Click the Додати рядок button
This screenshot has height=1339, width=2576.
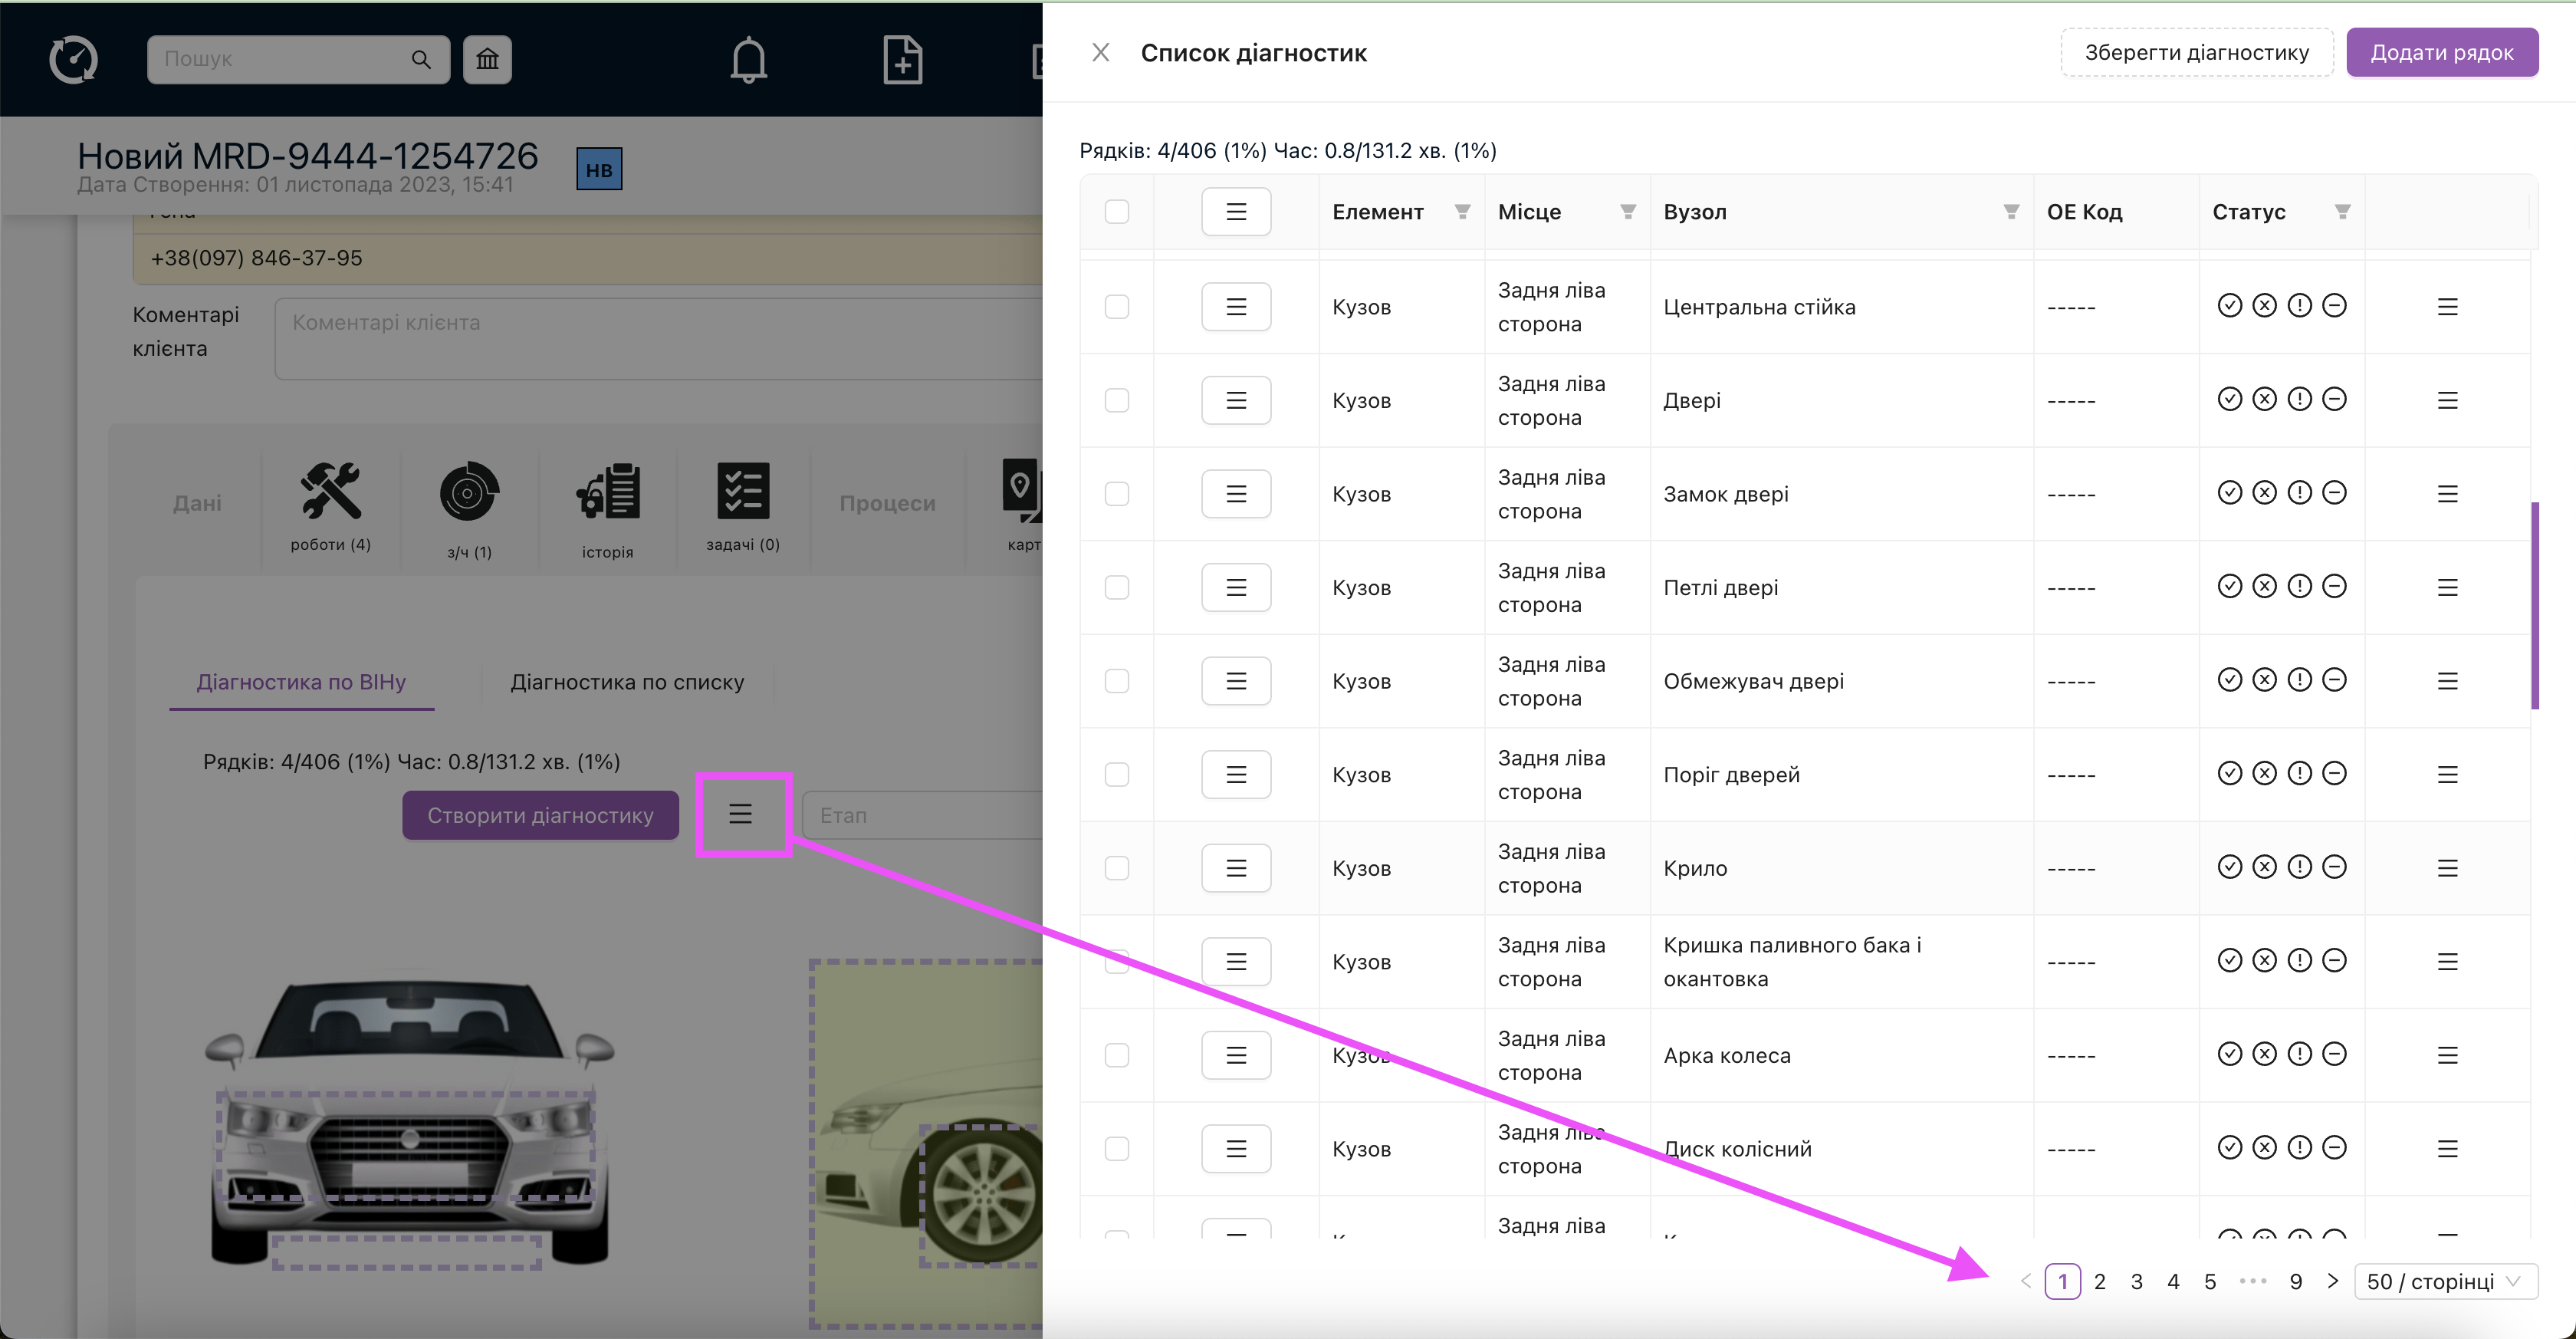[2441, 52]
